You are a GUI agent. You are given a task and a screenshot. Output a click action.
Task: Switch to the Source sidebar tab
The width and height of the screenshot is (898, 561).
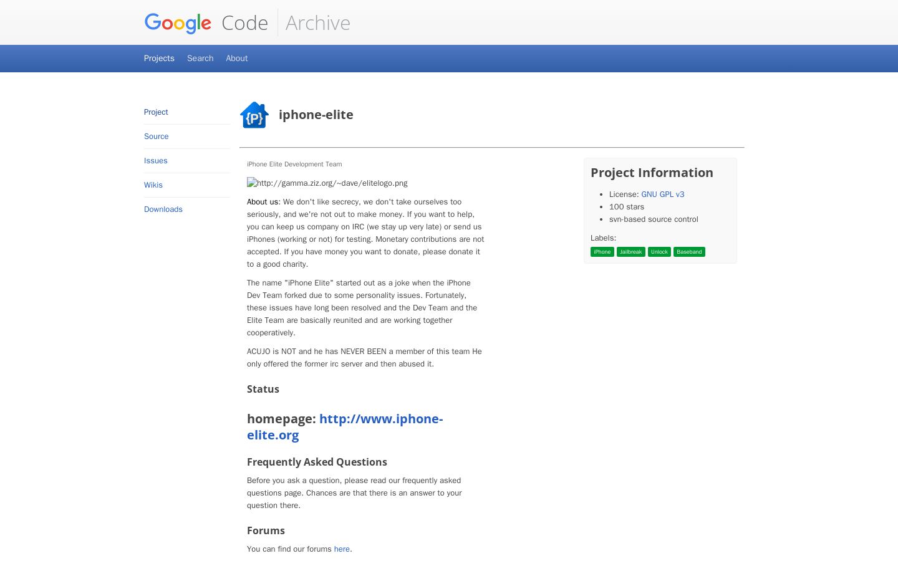(157, 137)
